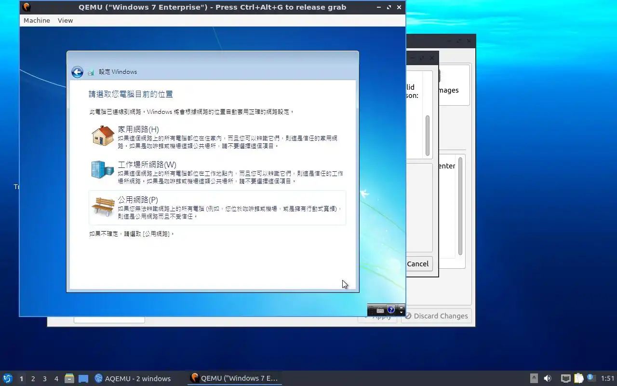The image size is (617, 386).
Task: Switch to workspace 1
Action: (21, 379)
